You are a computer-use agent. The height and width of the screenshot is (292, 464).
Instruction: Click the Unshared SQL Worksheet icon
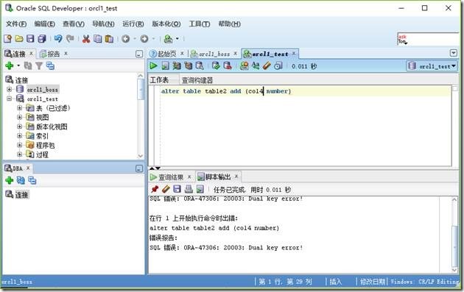coord(244,65)
